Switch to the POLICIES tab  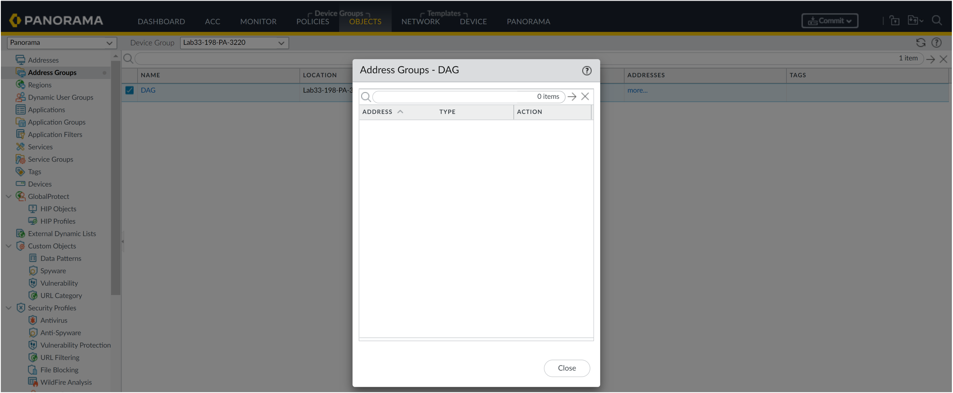tap(312, 22)
